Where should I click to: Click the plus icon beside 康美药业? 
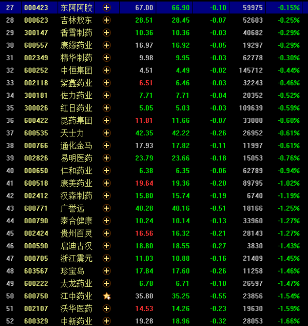pos(107,183)
